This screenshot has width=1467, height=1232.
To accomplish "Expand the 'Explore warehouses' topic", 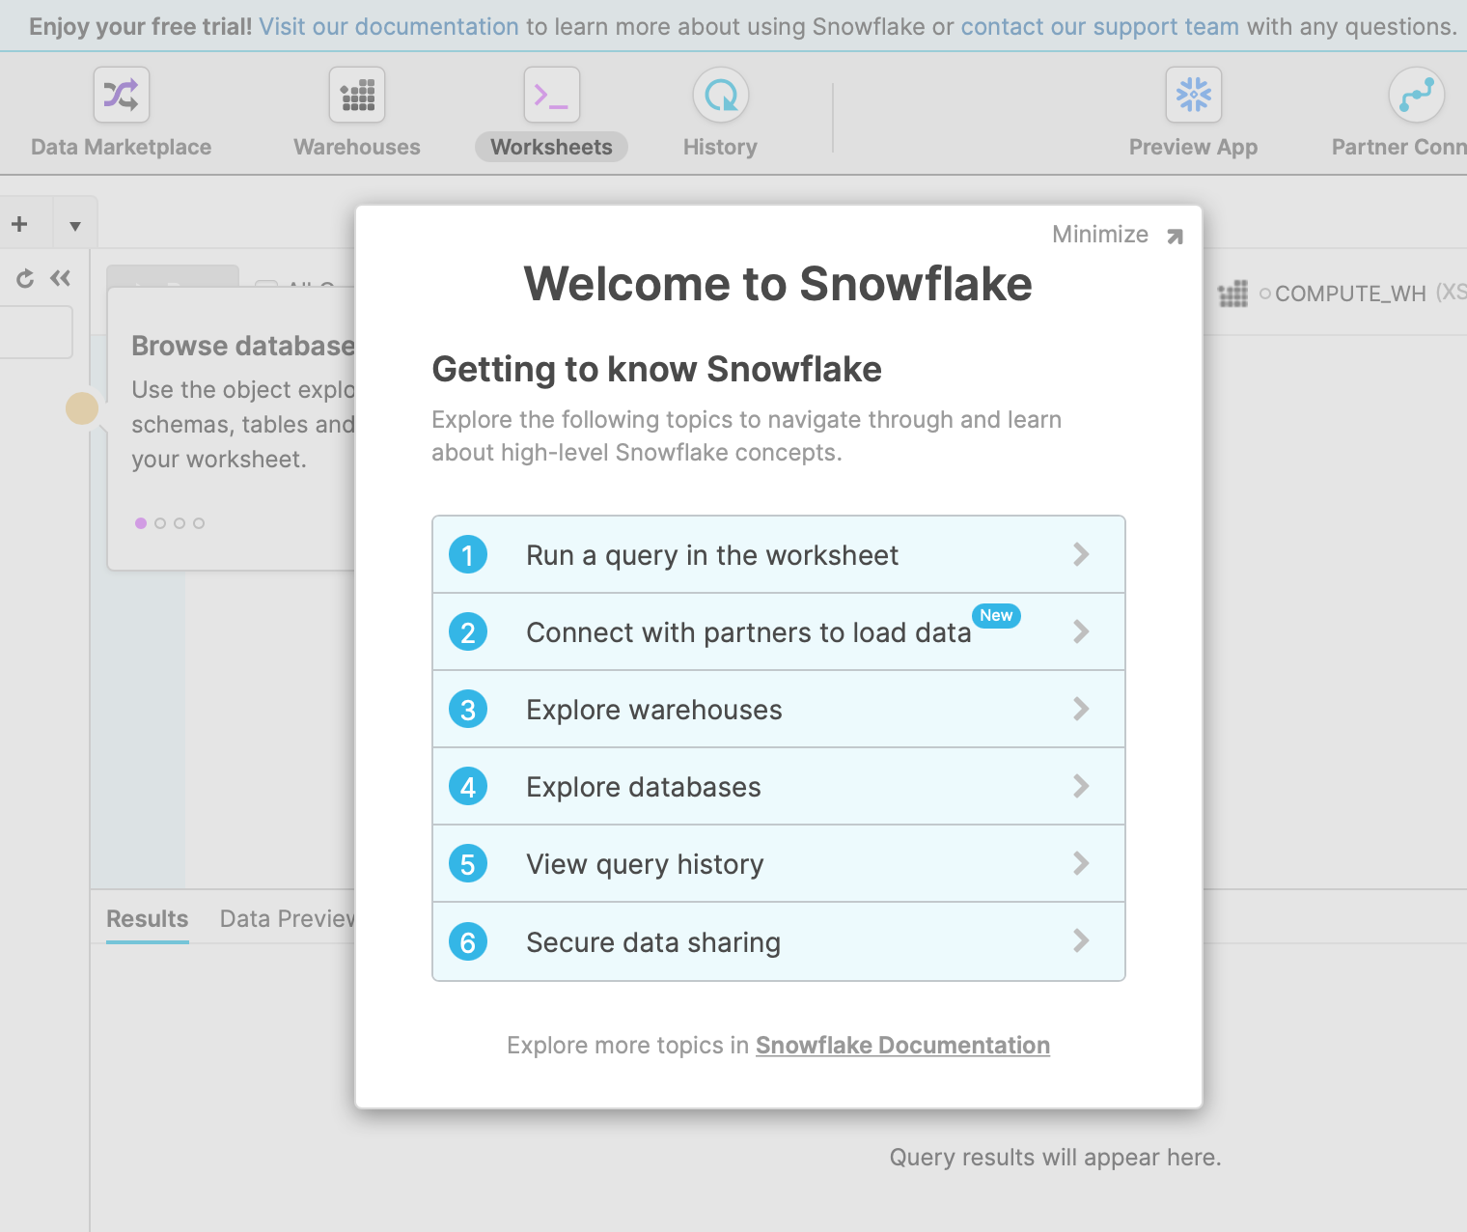I will click(x=778, y=710).
